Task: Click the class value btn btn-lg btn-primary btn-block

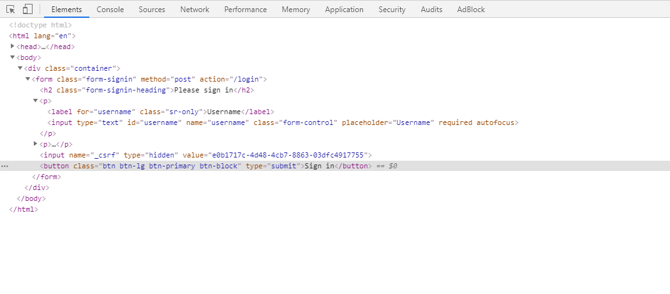Action: coord(170,166)
